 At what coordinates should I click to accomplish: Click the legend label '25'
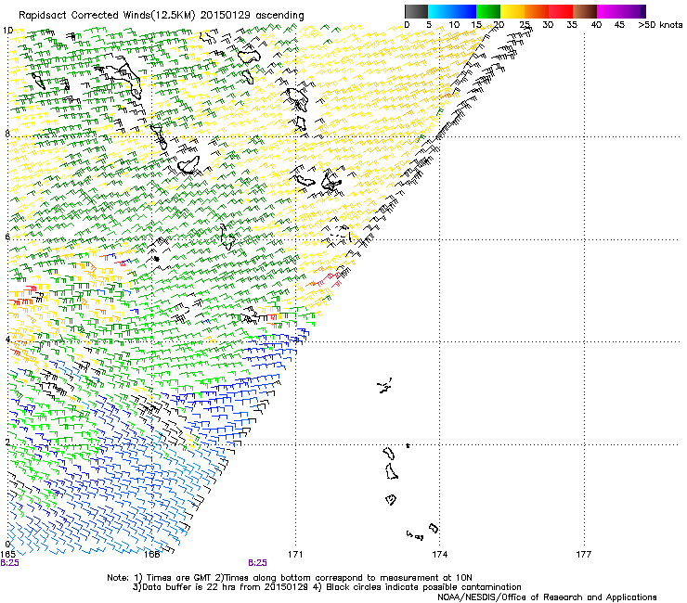(525, 25)
